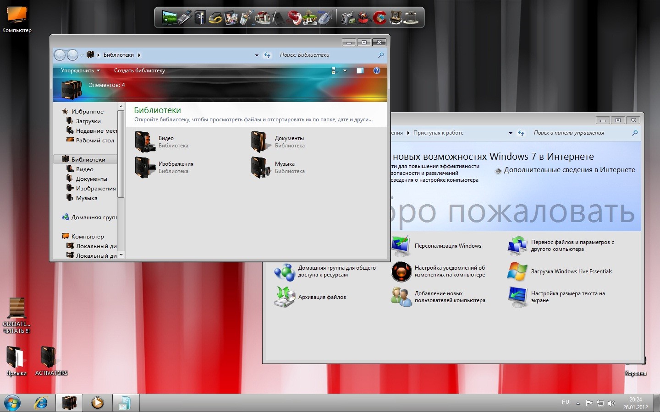Select Компьютер in the navigation pane
This screenshot has width=660, height=412.
88,237
